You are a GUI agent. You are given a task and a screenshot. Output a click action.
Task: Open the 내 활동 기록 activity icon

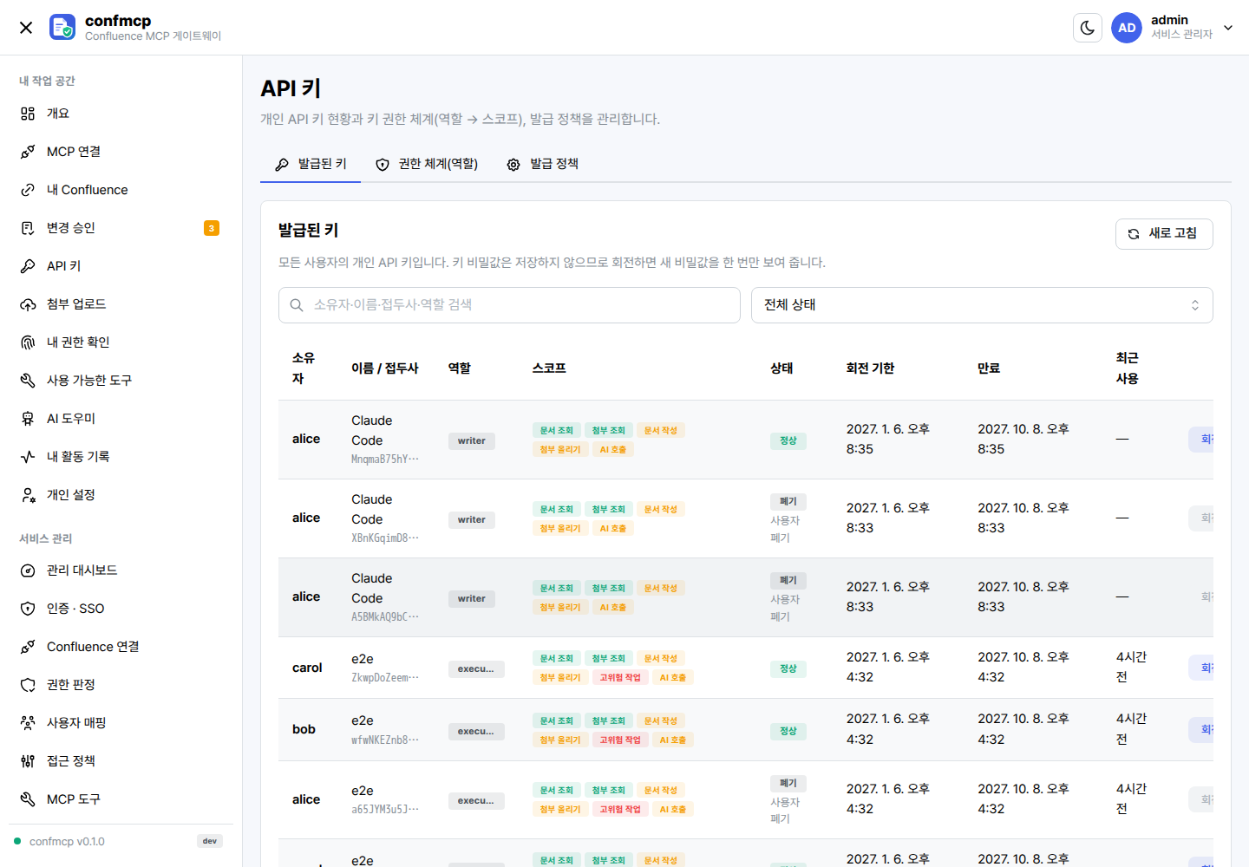pyautogui.click(x=28, y=457)
